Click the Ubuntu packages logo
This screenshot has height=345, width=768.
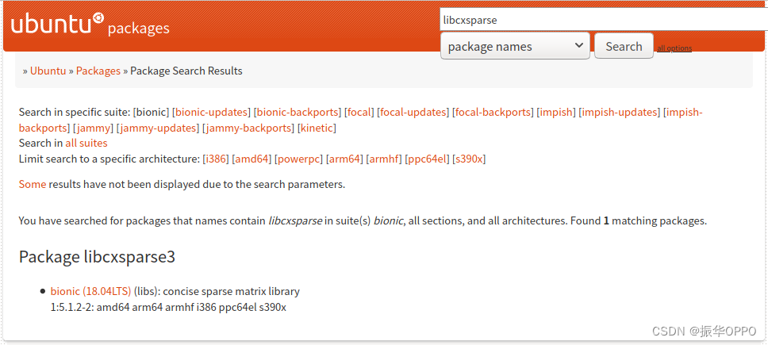pyautogui.click(x=90, y=24)
